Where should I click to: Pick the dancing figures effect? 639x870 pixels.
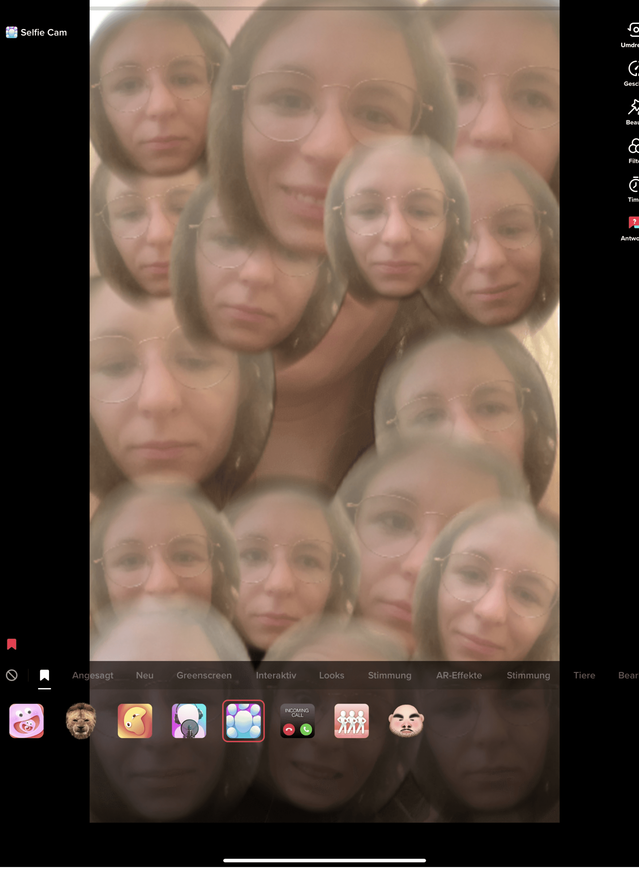352,721
